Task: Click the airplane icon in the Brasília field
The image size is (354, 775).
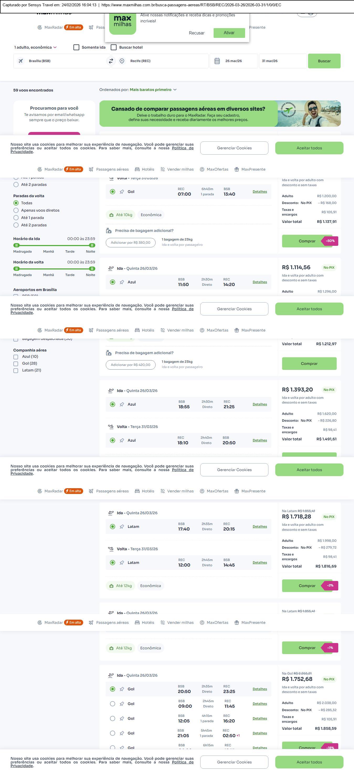Action: pos(21,61)
